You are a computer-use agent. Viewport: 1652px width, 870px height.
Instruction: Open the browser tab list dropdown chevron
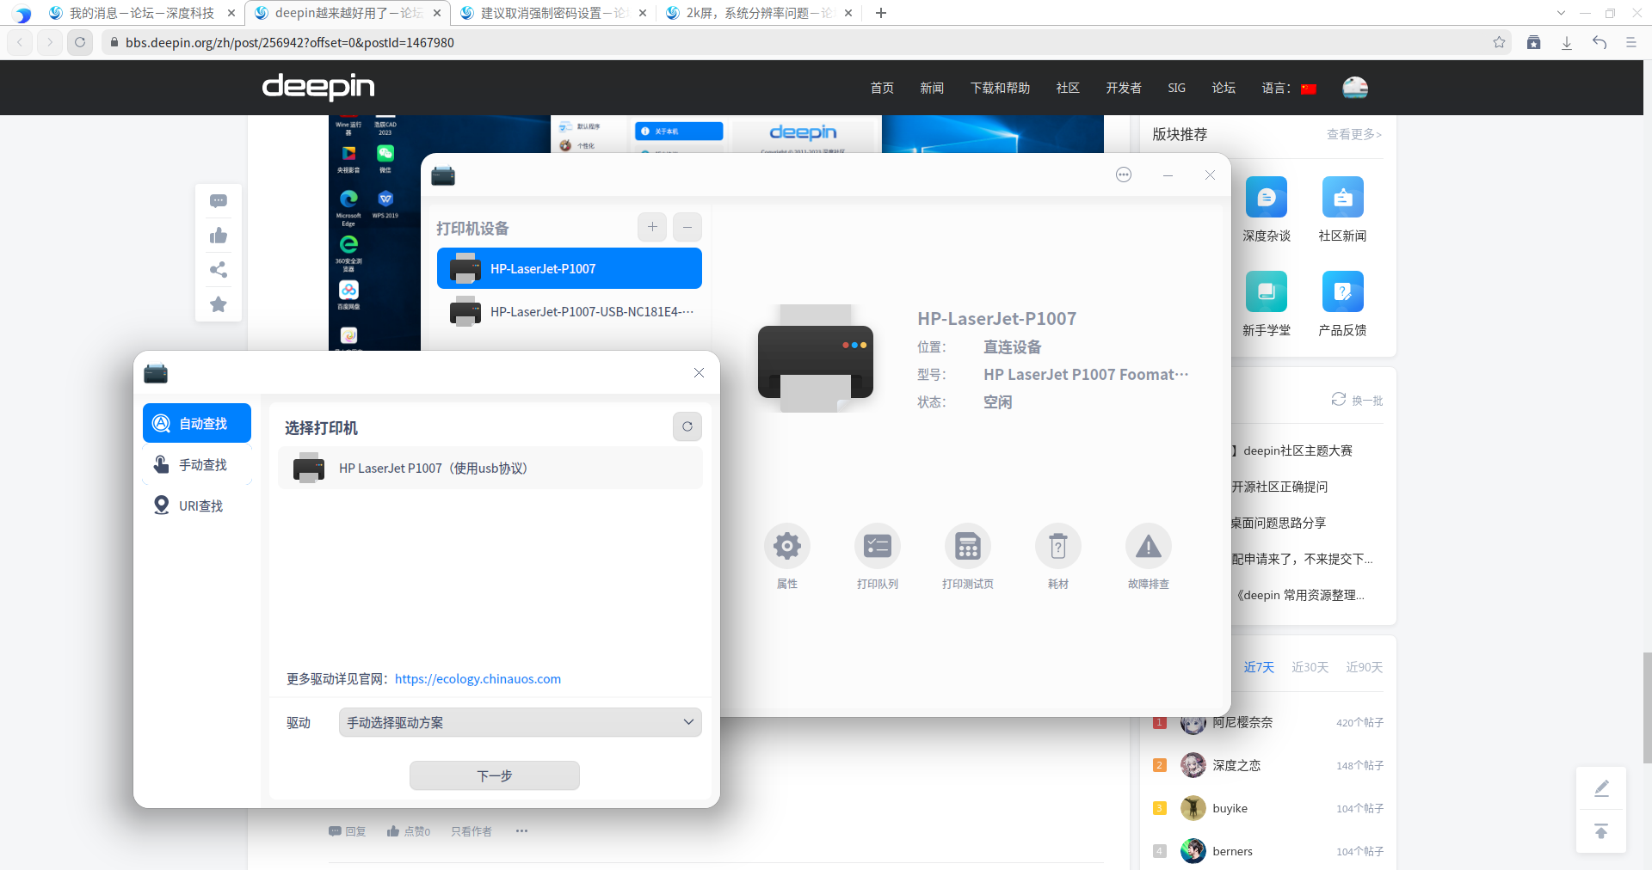point(1561,13)
